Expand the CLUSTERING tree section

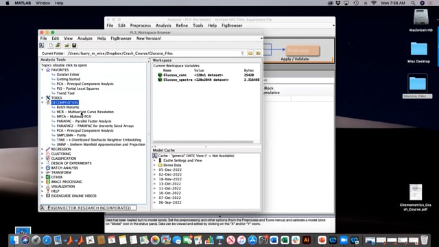(43, 154)
